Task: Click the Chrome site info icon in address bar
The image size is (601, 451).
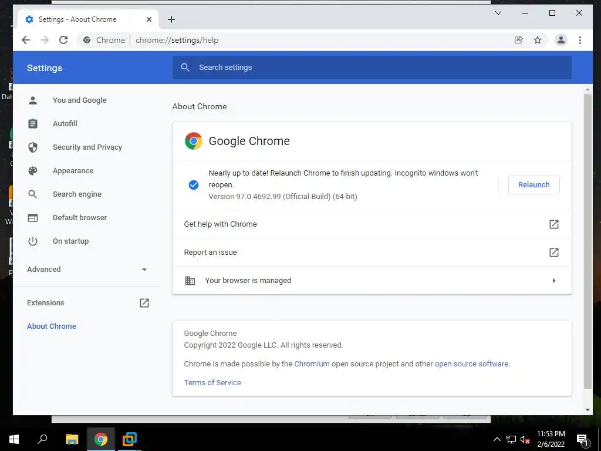Action: pos(87,40)
